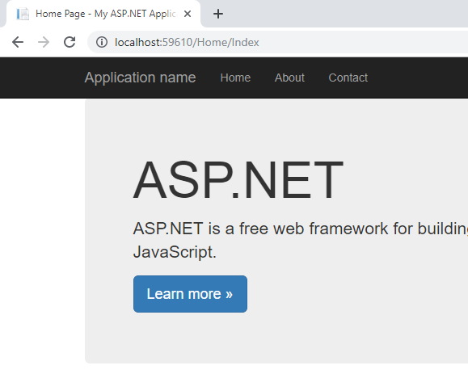Open the Application name brand link

[x=140, y=78]
